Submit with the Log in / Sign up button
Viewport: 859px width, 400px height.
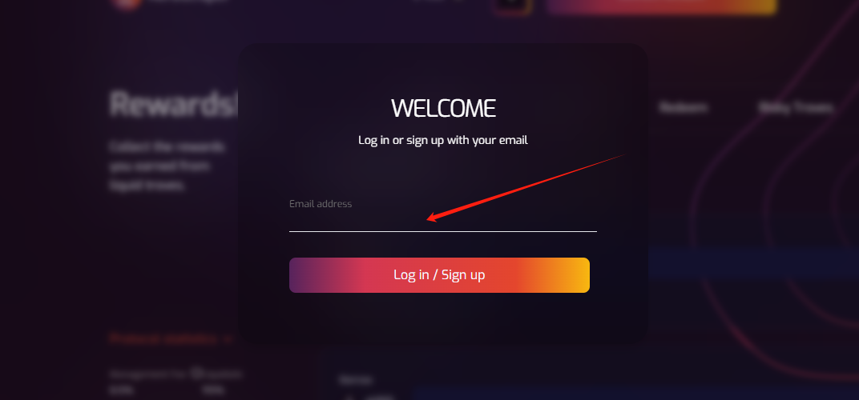[439, 275]
